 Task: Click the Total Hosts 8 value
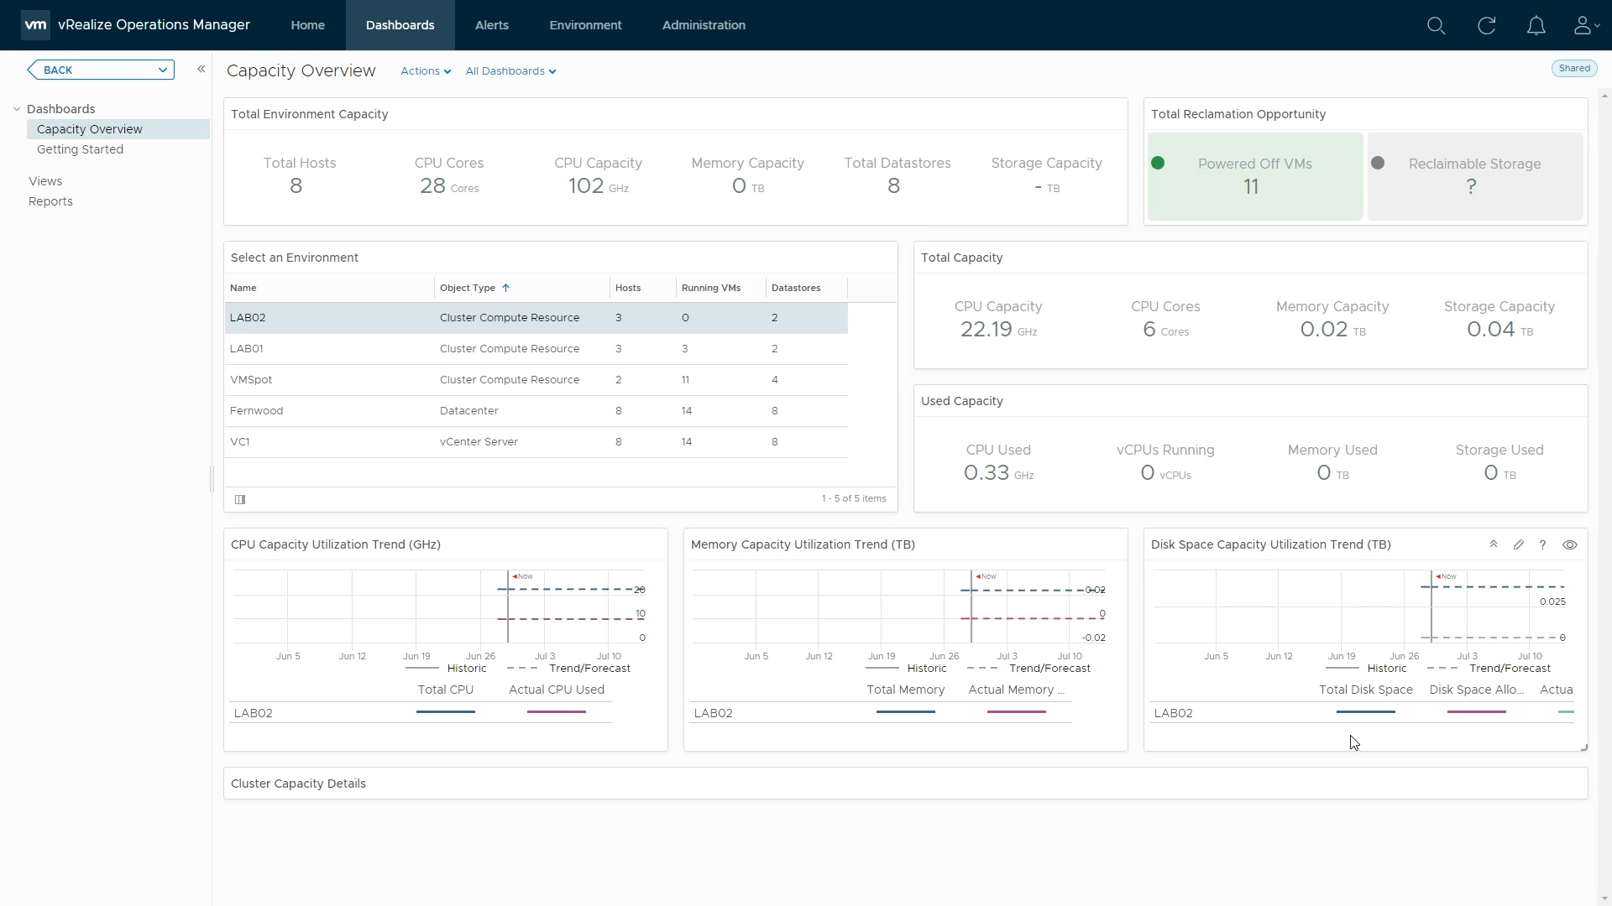(296, 186)
